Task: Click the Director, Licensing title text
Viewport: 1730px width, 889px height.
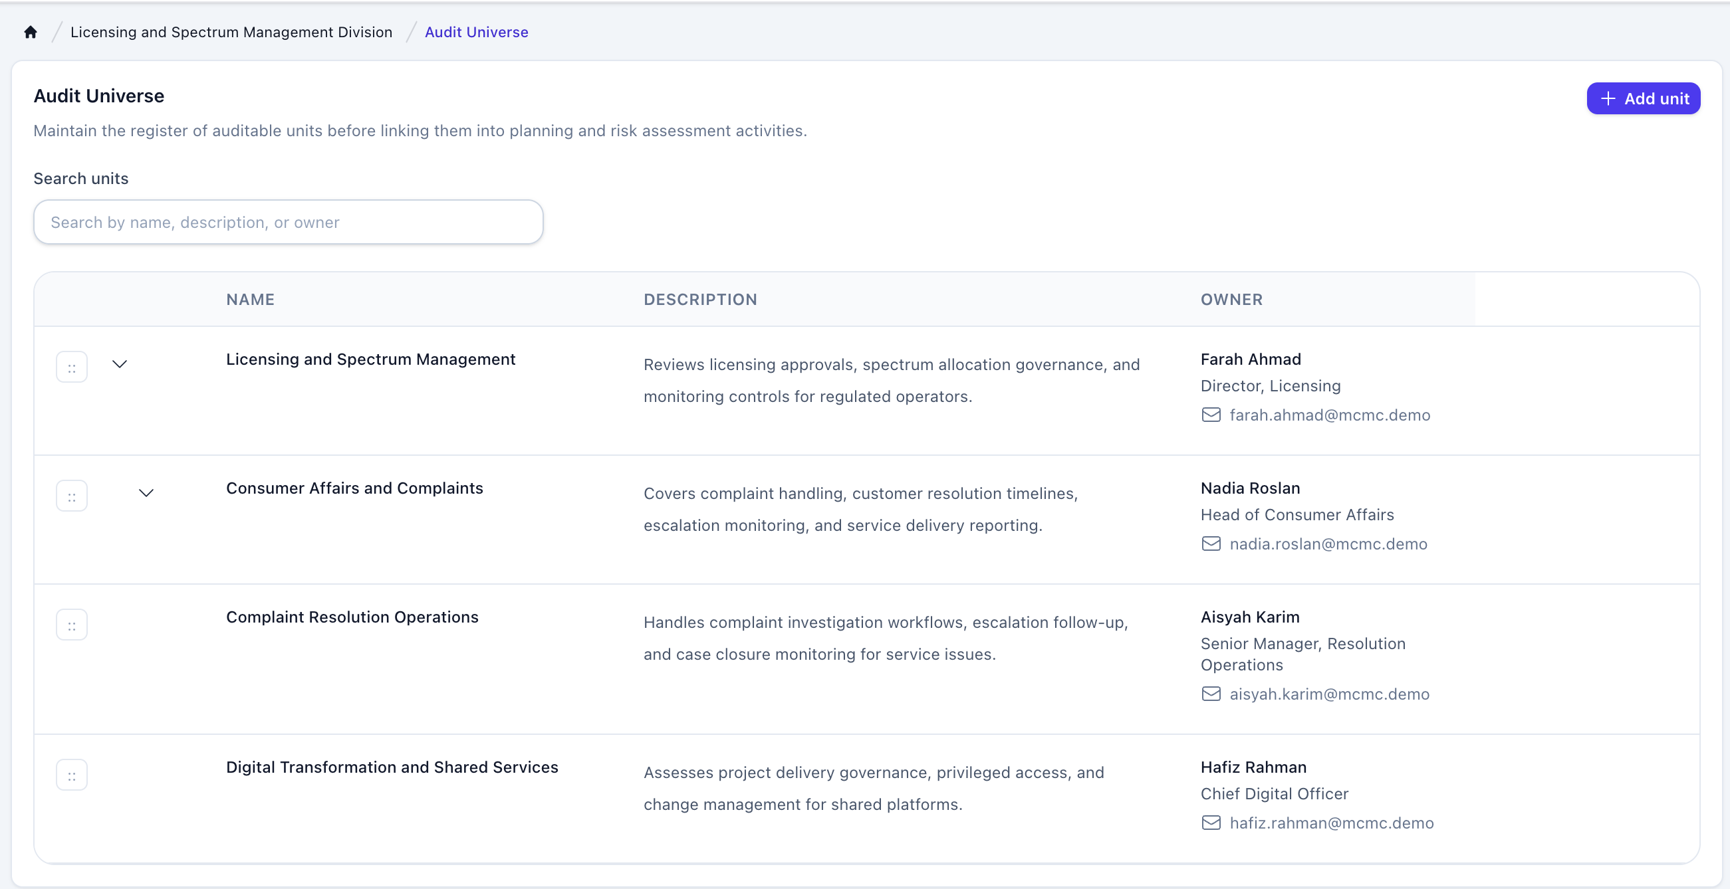Action: click(x=1271, y=386)
